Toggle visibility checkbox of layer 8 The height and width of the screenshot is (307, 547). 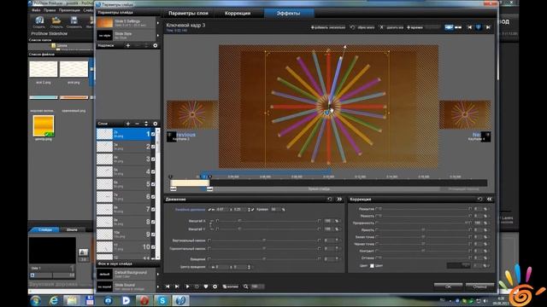click(153, 222)
